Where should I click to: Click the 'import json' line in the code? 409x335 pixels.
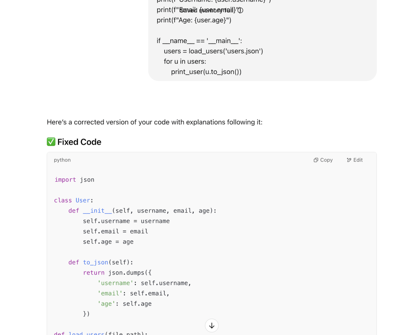point(74,180)
